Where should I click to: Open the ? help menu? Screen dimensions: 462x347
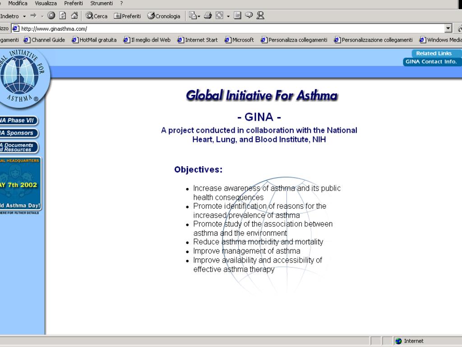coord(121,3)
